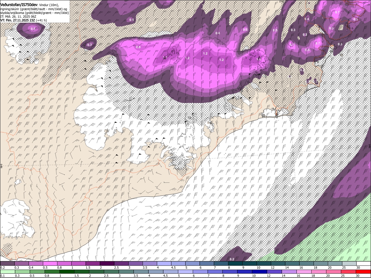Select the 0.5 label in the isolated oval purple patch
This screenshot has height=278, width=371.
click(x=33, y=29)
